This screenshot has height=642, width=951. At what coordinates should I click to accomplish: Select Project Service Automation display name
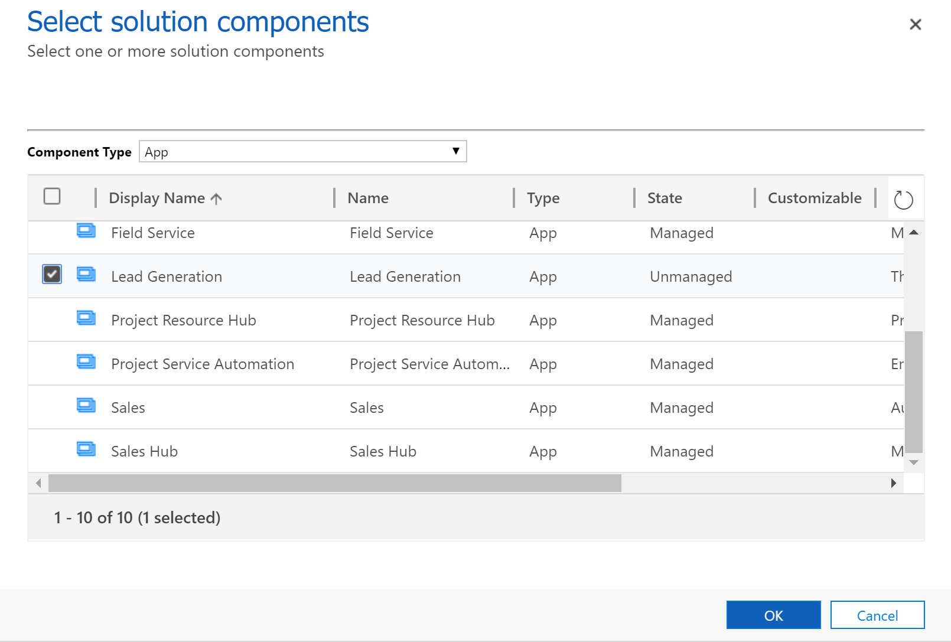coord(203,364)
